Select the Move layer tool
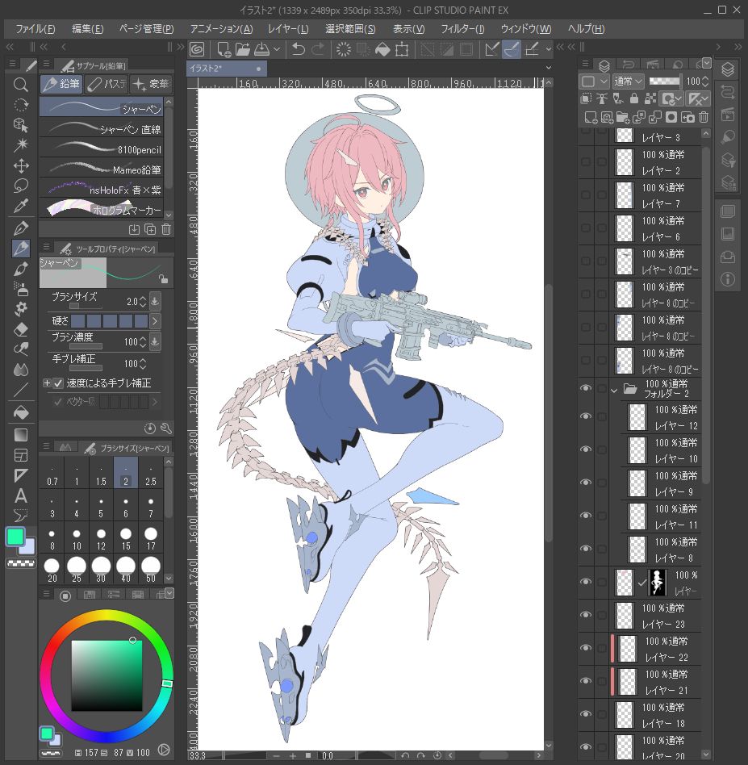Image resolution: width=748 pixels, height=765 pixels. pos(20,166)
